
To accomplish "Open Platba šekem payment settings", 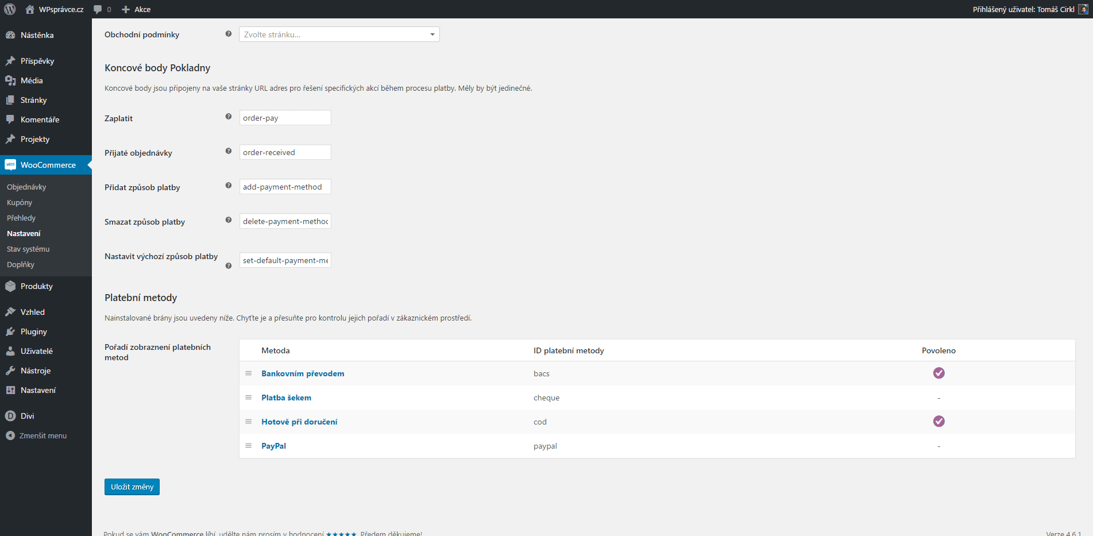I will pos(286,398).
